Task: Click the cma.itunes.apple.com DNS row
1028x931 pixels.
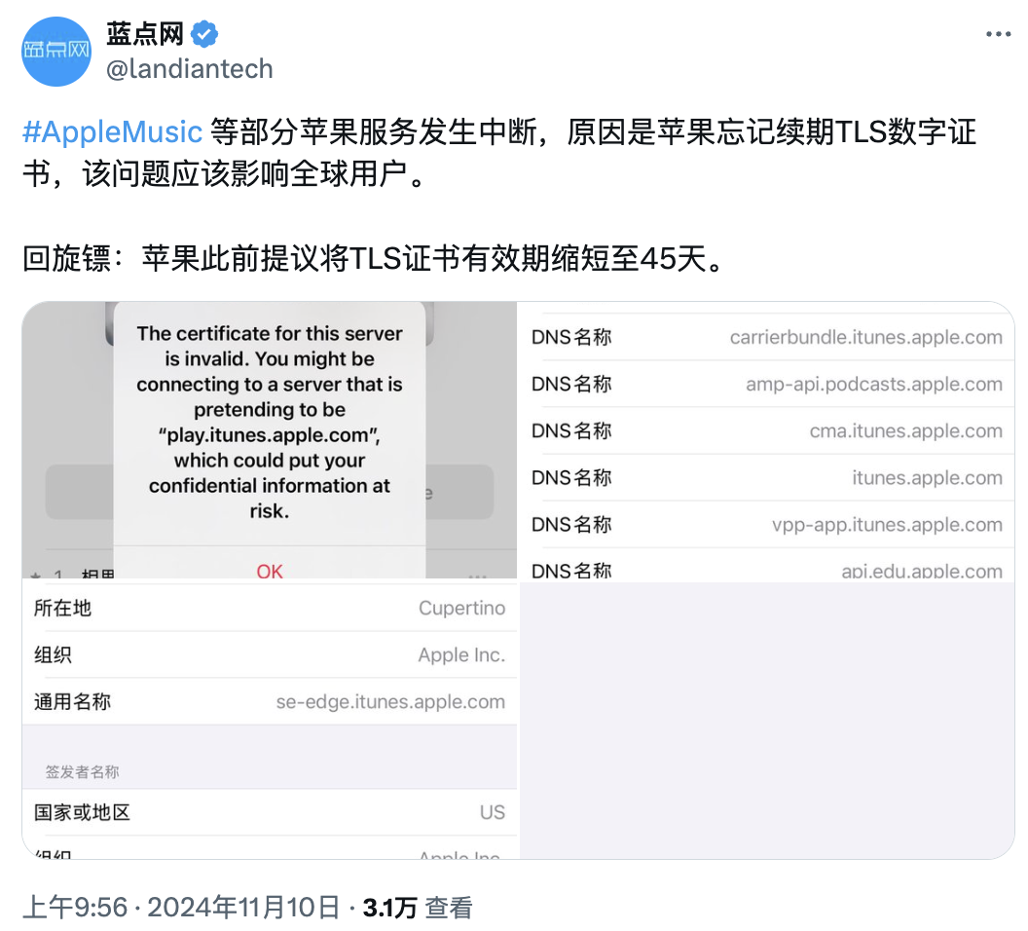Action: [x=766, y=430]
